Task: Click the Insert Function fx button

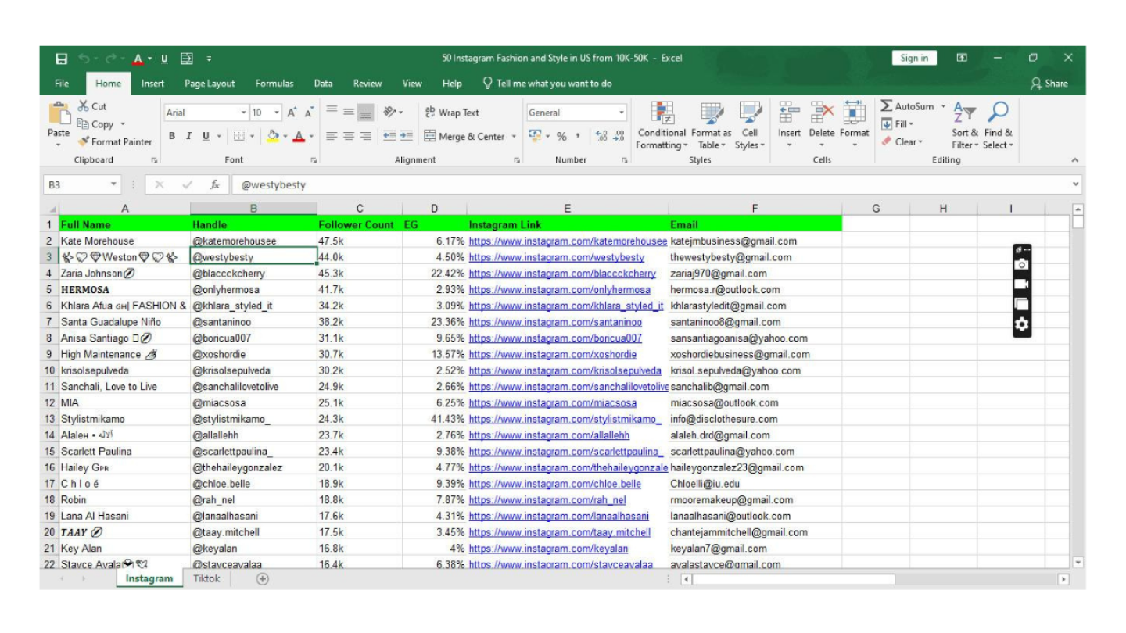Action: 214,185
